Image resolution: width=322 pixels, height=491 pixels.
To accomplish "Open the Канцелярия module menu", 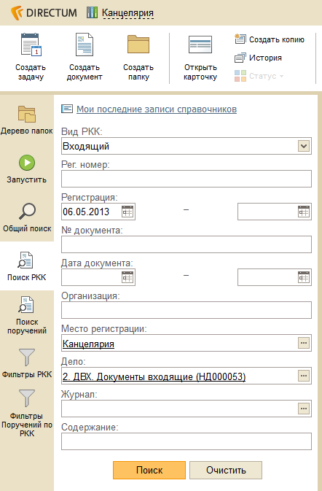I will (x=127, y=13).
